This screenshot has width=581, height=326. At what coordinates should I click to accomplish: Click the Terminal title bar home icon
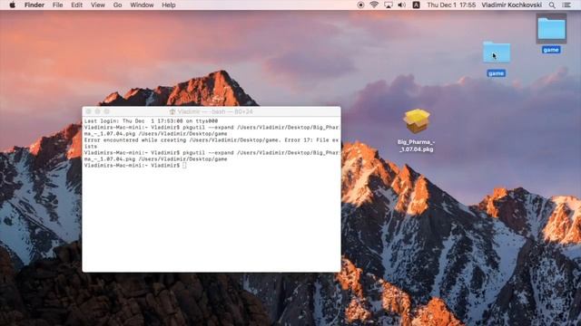(x=172, y=111)
